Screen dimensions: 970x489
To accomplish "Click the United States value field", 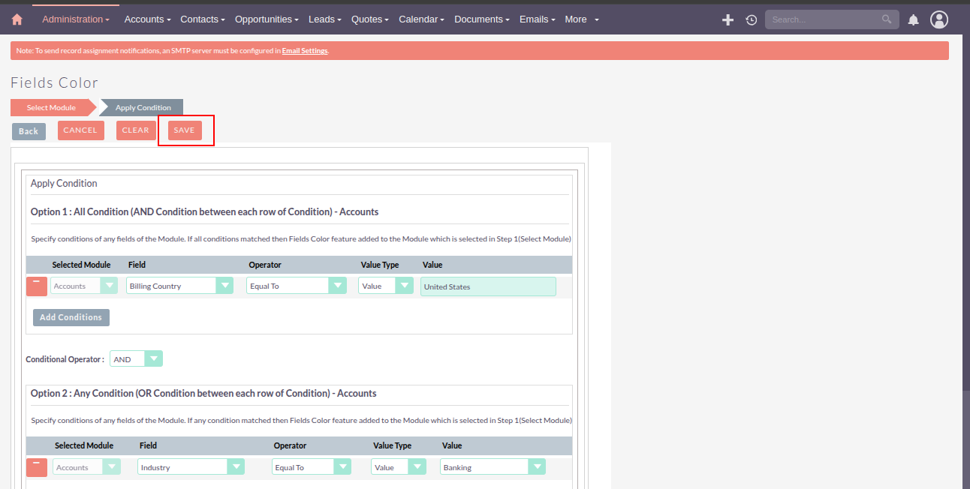I will click(488, 286).
